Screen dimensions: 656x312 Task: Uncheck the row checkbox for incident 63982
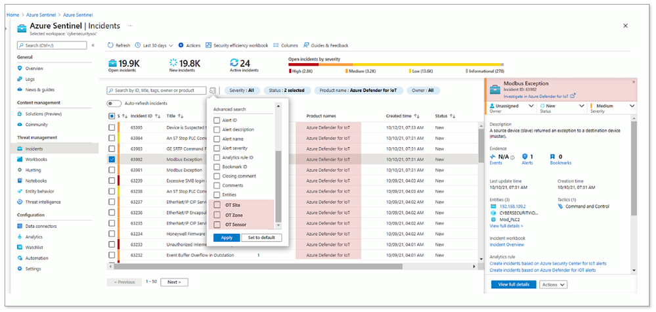(x=112, y=159)
